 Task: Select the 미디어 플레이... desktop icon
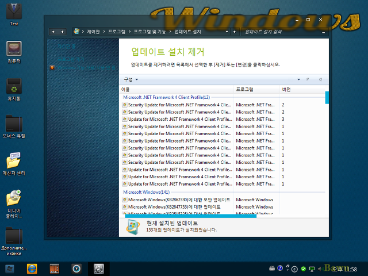(x=14, y=204)
